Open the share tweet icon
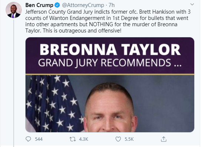 pos(164,139)
